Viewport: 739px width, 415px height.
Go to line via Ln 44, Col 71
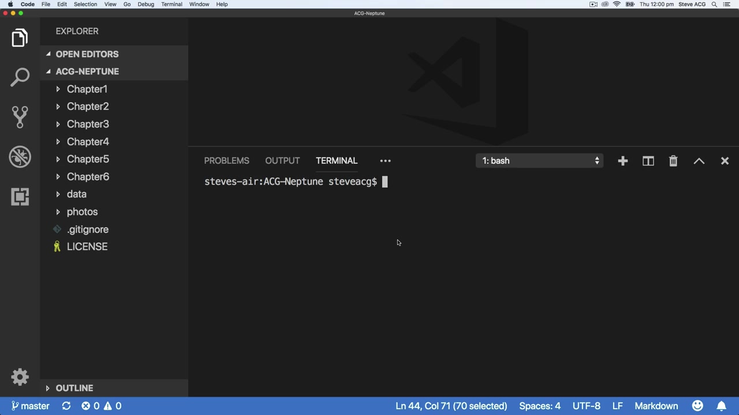coord(451,406)
